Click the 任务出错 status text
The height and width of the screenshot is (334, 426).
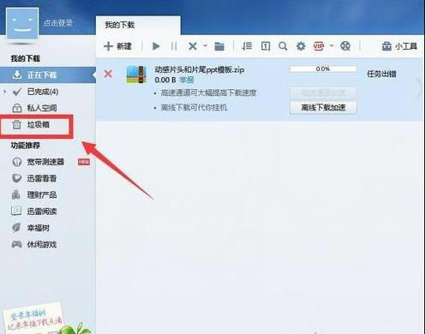click(x=381, y=74)
